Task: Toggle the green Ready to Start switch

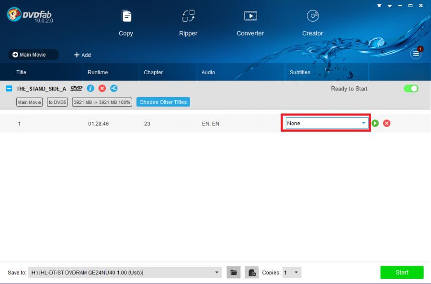Action: pyautogui.click(x=411, y=89)
